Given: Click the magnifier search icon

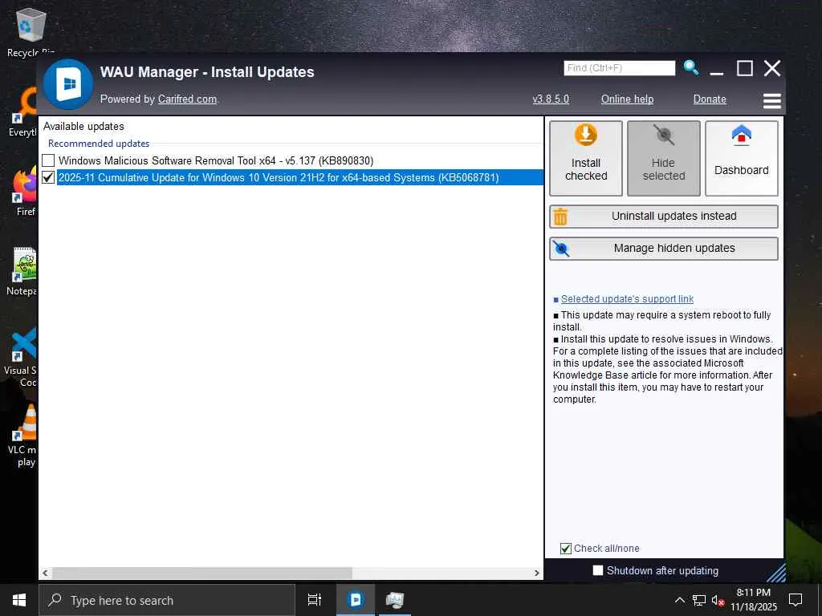Looking at the screenshot, I should pos(691,67).
